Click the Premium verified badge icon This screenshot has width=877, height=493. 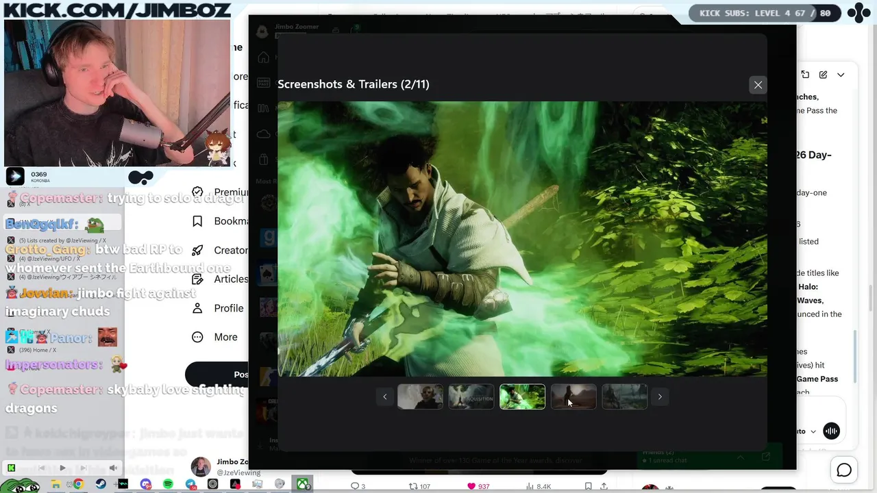(x=197, y=192)
